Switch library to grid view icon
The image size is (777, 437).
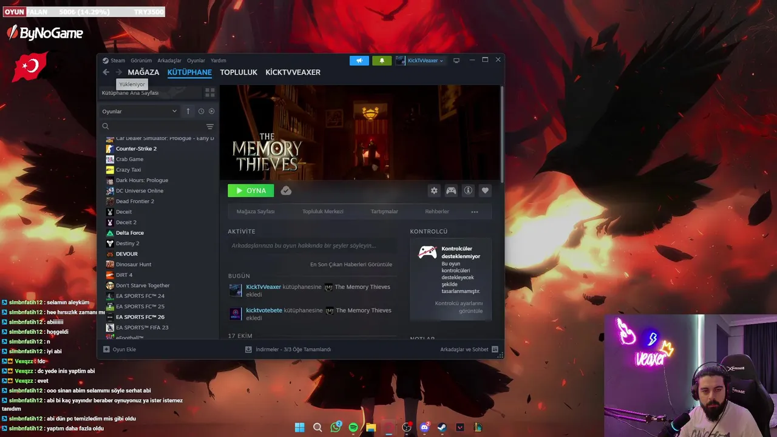tap(210, 93)
